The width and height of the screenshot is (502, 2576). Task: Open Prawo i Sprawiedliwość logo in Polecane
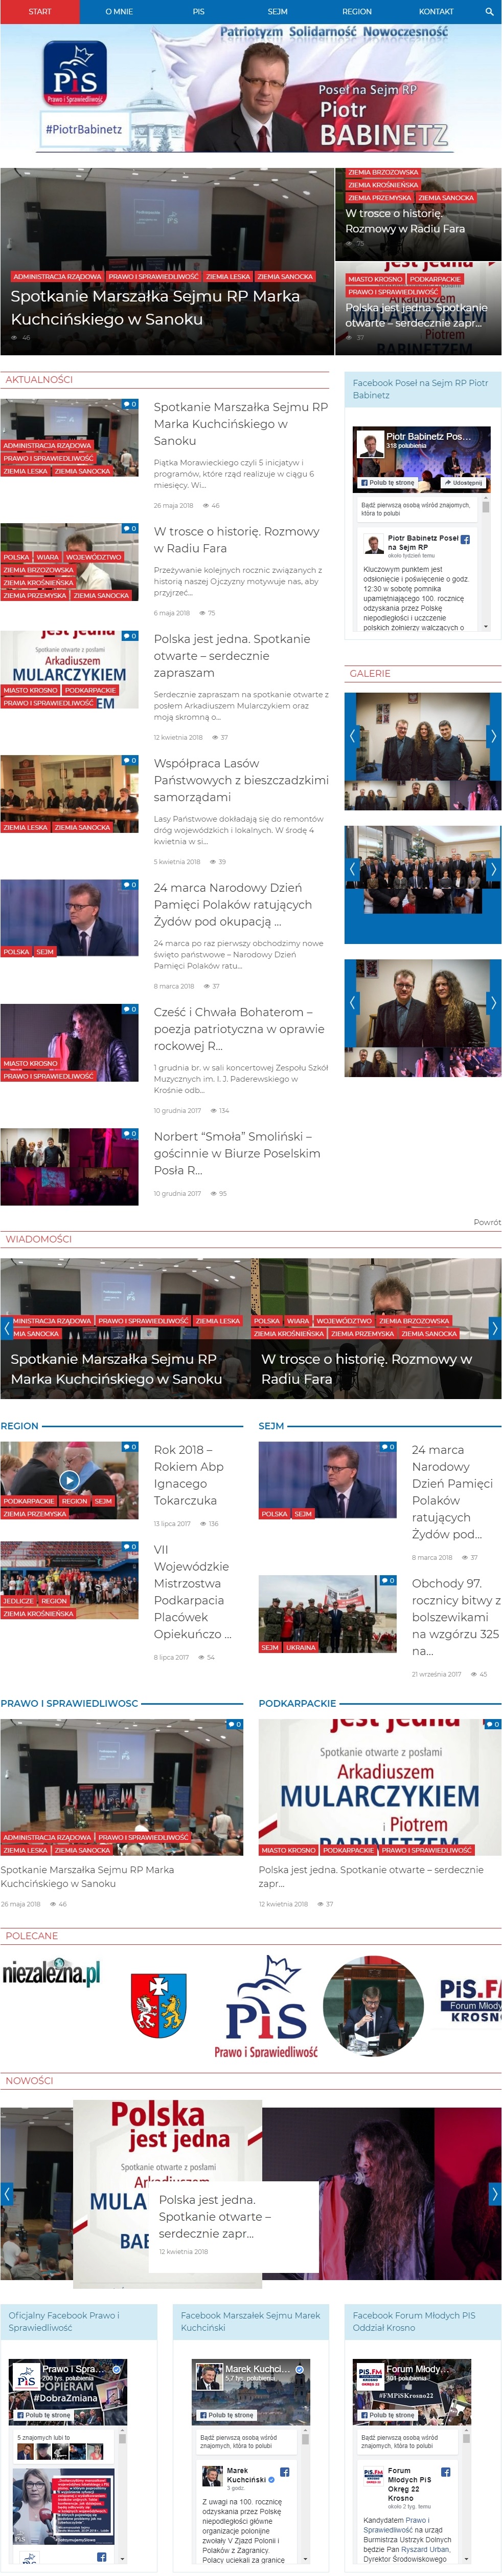click(x=265, y=2005)
